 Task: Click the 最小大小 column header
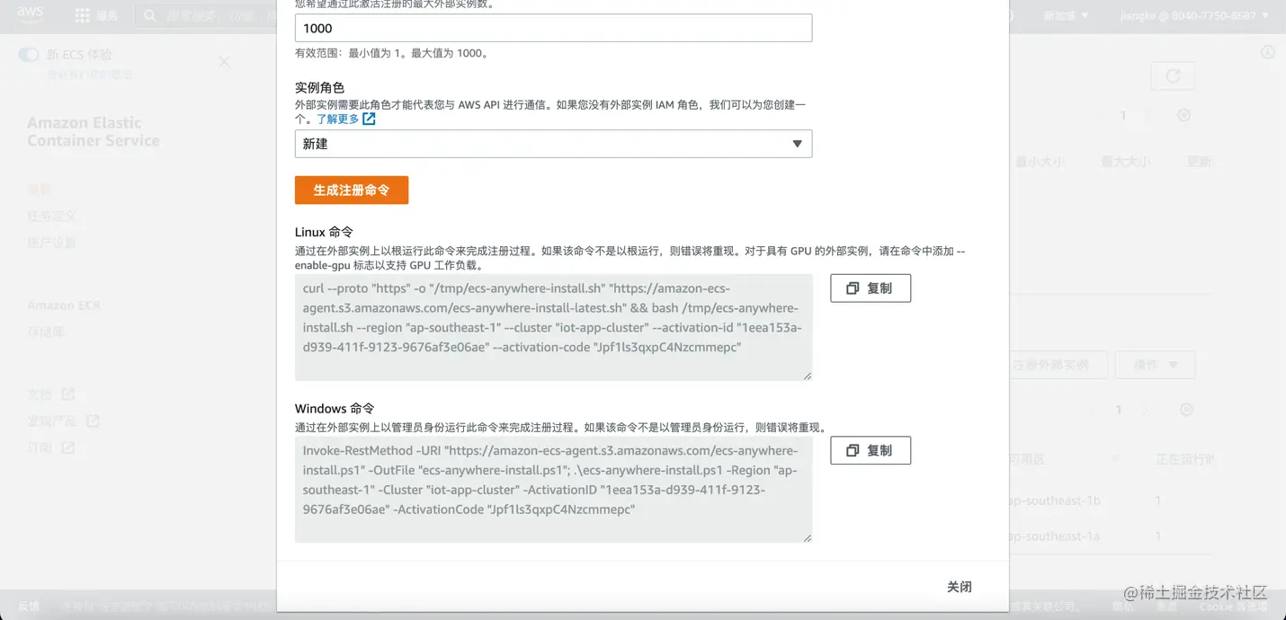pos(1040,162)
